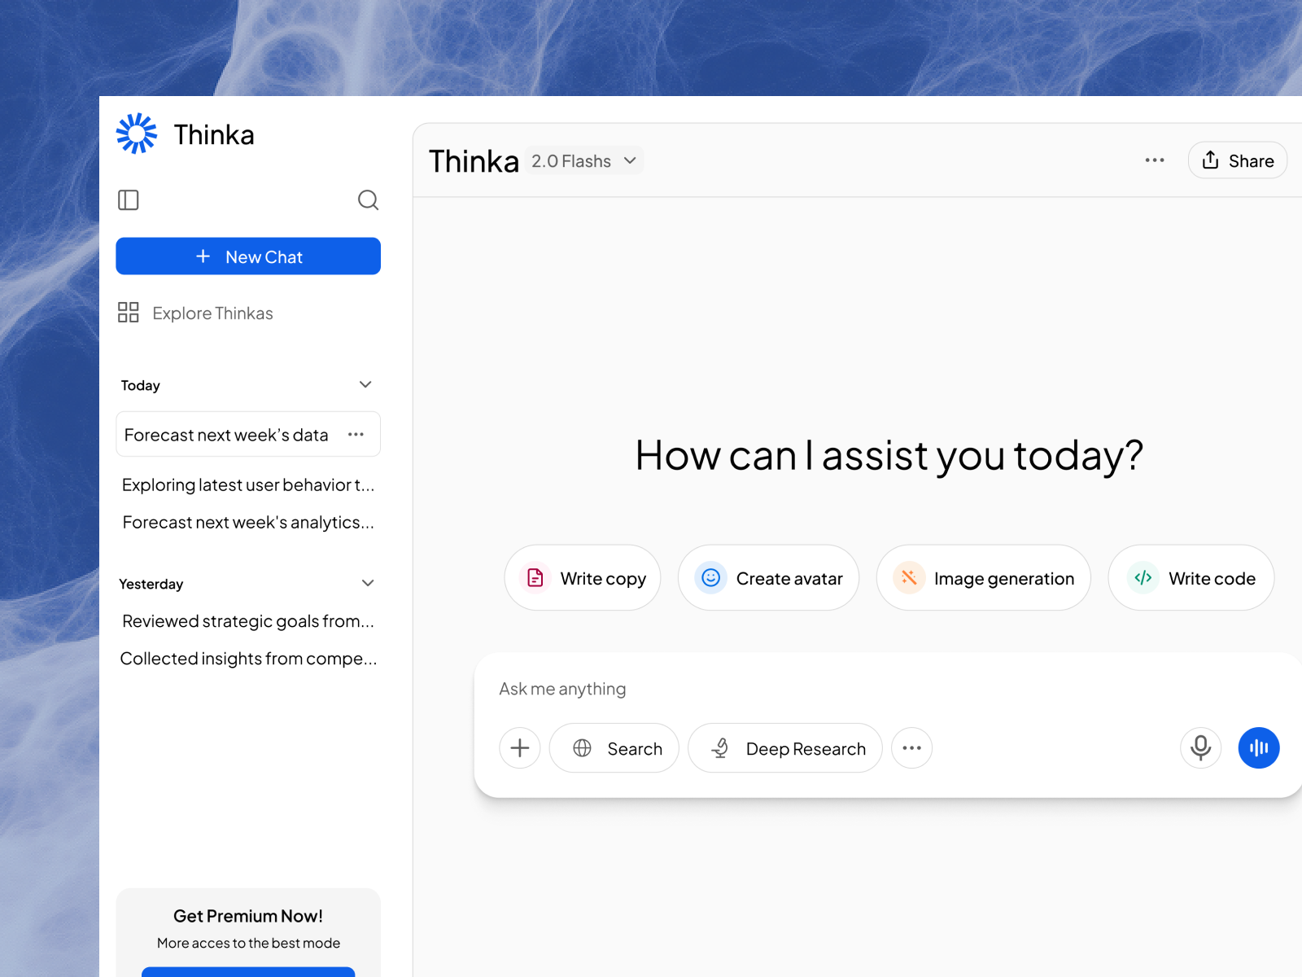Click the Thinka spinner logo
The width and height of the screenshot is (1302, 977).
pyautogui.click(x=136, y=133)
